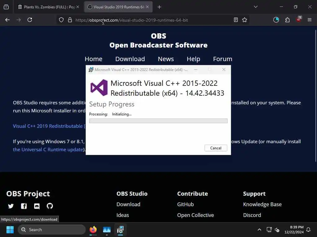The width and height of the screenshot is (317, 237).
Task: Open Knowledge Base support link
Action: (262, 204)
